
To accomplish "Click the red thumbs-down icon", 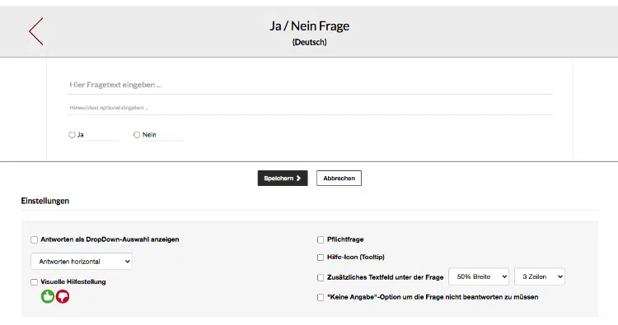I will [63, 296].
